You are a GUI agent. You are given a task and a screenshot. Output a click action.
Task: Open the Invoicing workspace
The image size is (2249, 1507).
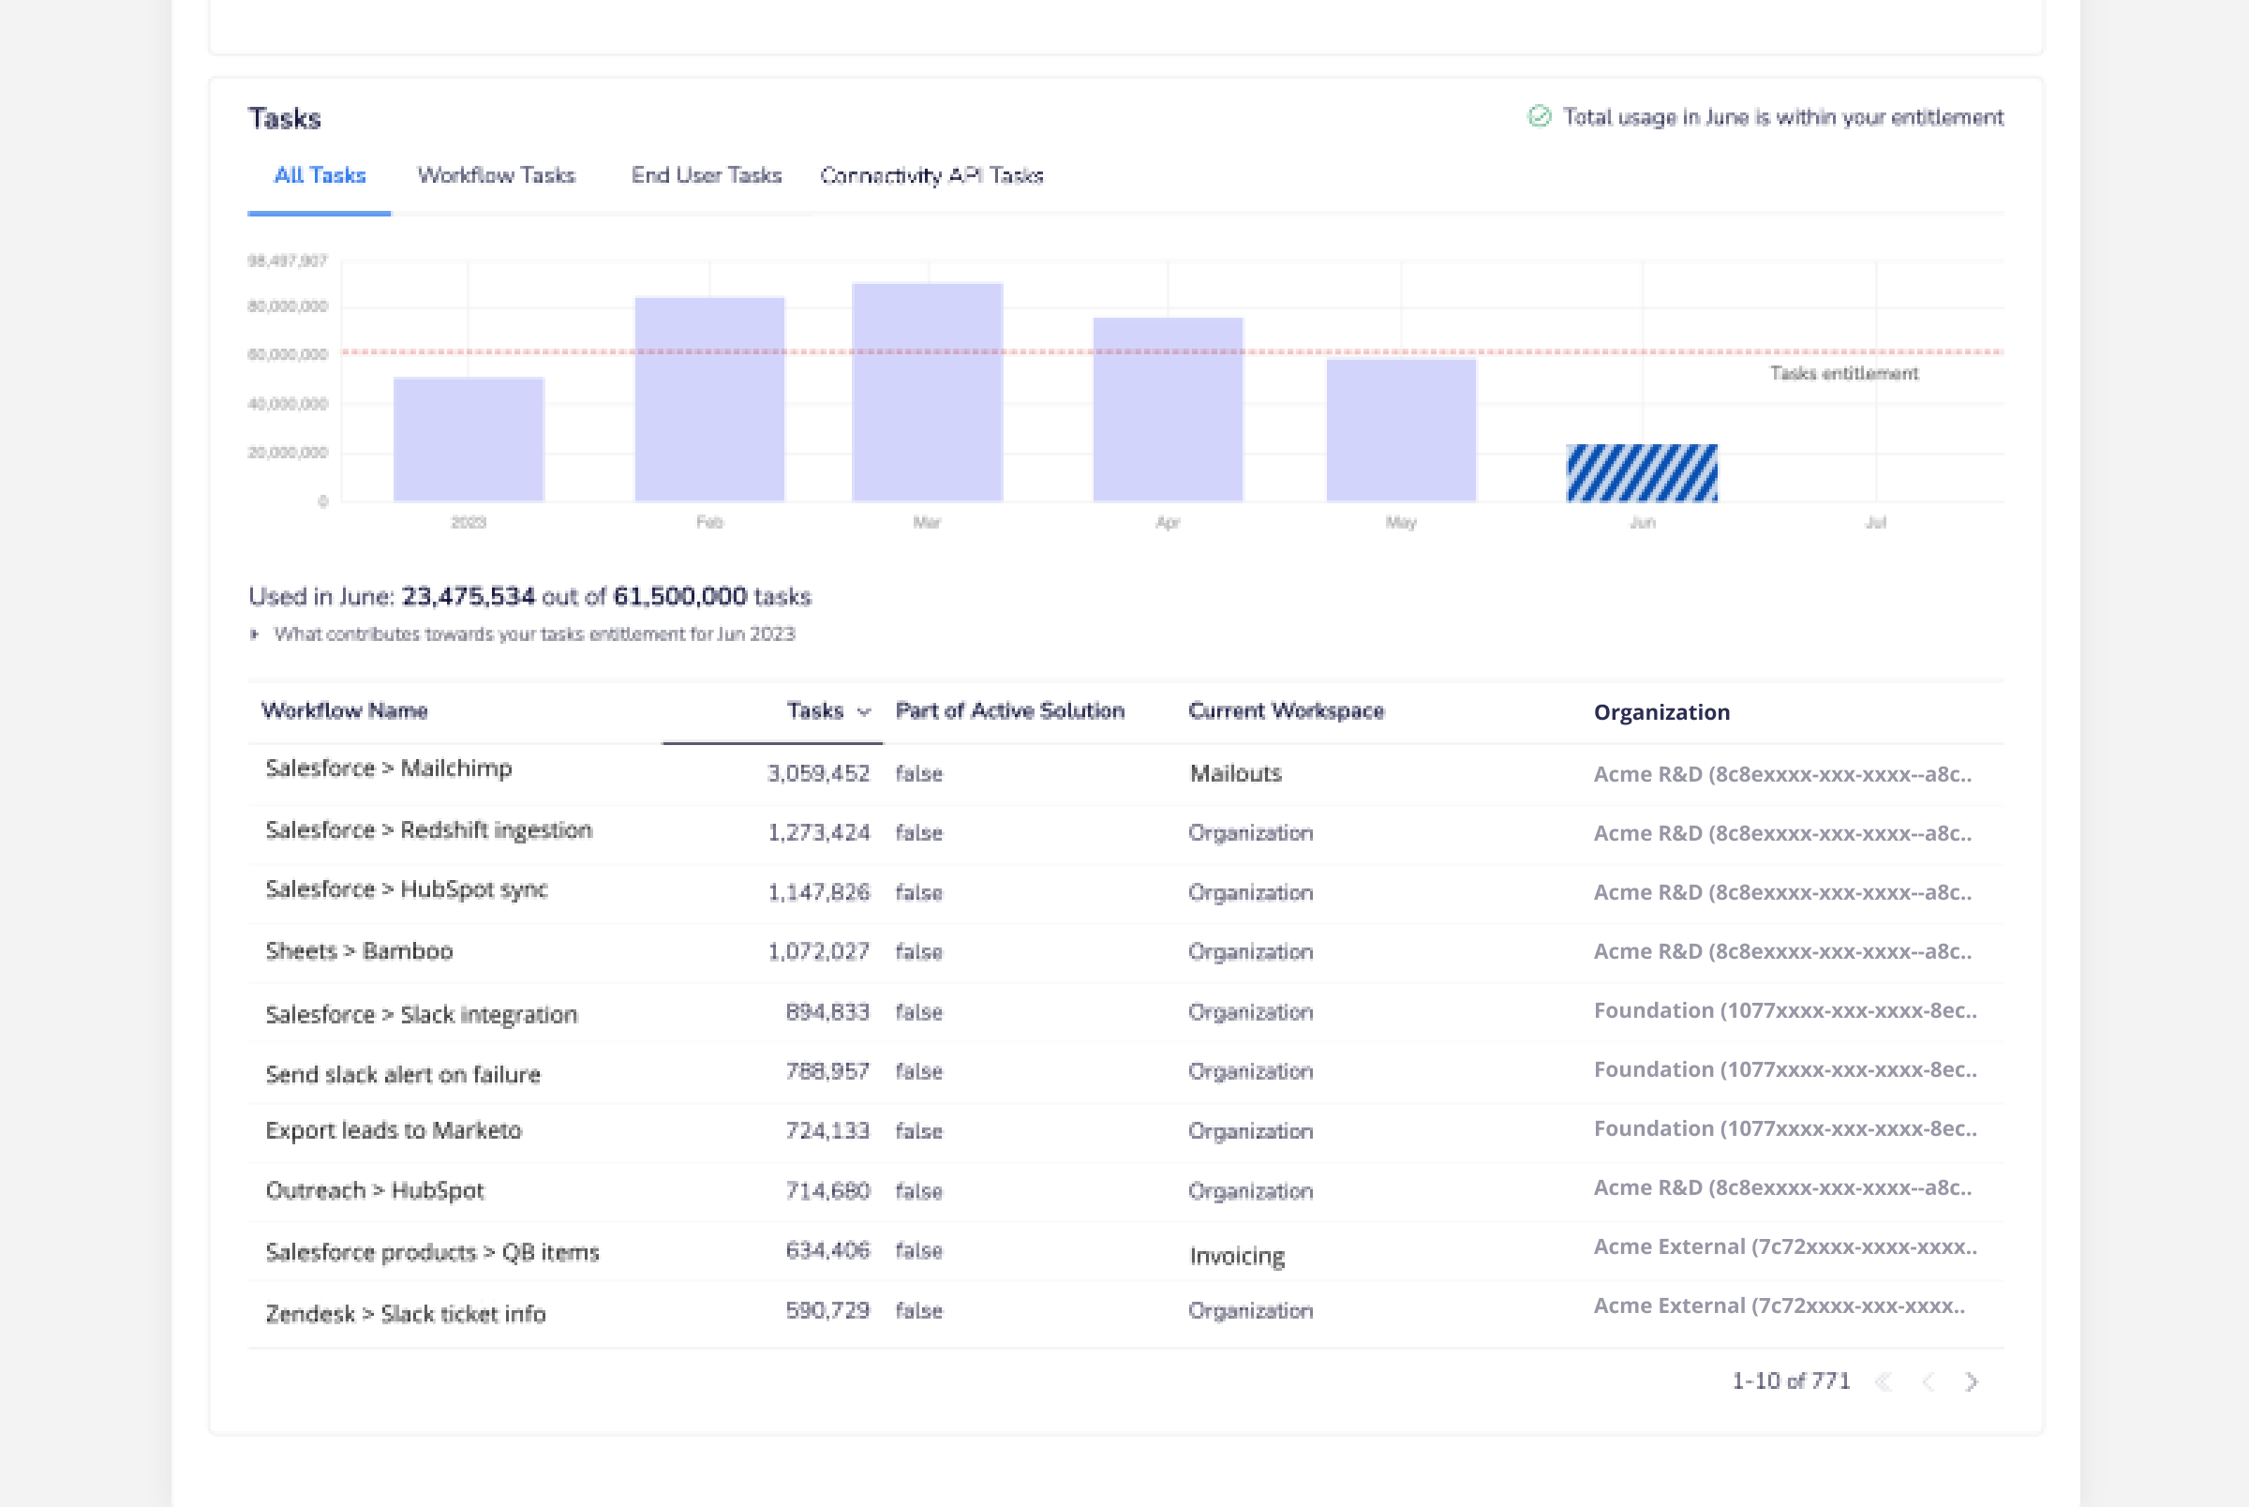1236,1256
